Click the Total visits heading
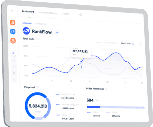This screenshot has height=127, width=153. click(28, 39)
